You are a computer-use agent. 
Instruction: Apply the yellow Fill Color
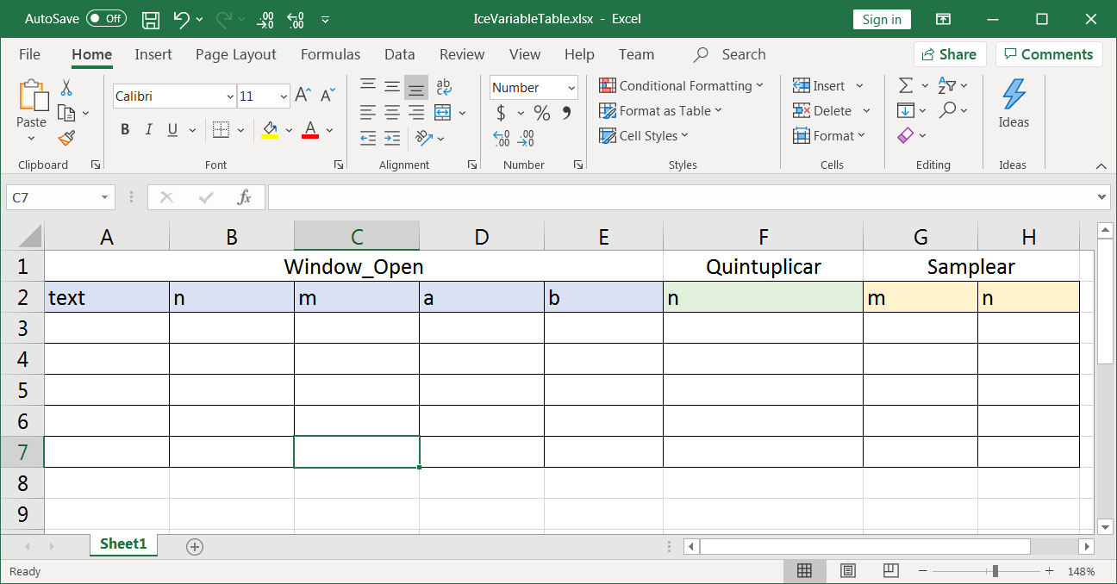click(270, 130)
